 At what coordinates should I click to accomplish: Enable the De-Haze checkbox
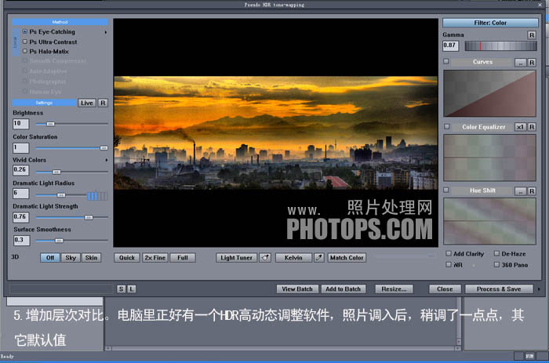coord(497,254)
